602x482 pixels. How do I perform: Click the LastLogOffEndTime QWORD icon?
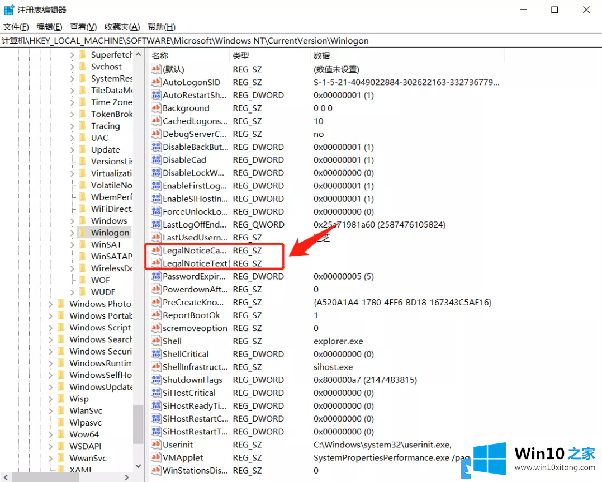(156, 224)
